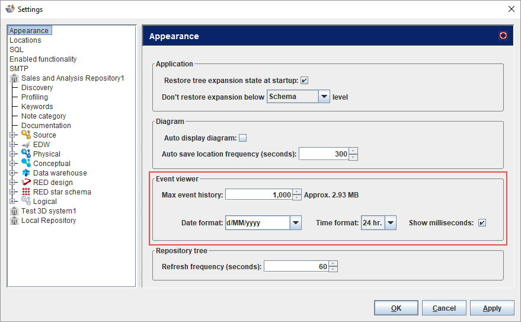This screenshot has width=521, height=322.
Task: Open the Time format dropdown
Action: coord(390,223)
